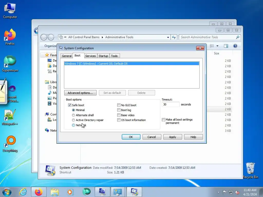Open the Startup tab

click(x=103, y=56)
